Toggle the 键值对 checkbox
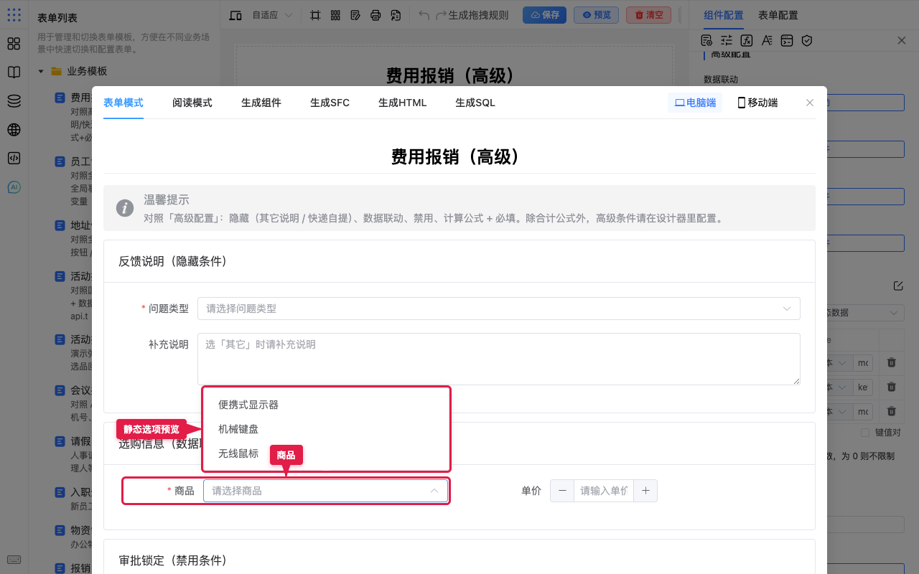Screen dimensions: 919x574 865,433
